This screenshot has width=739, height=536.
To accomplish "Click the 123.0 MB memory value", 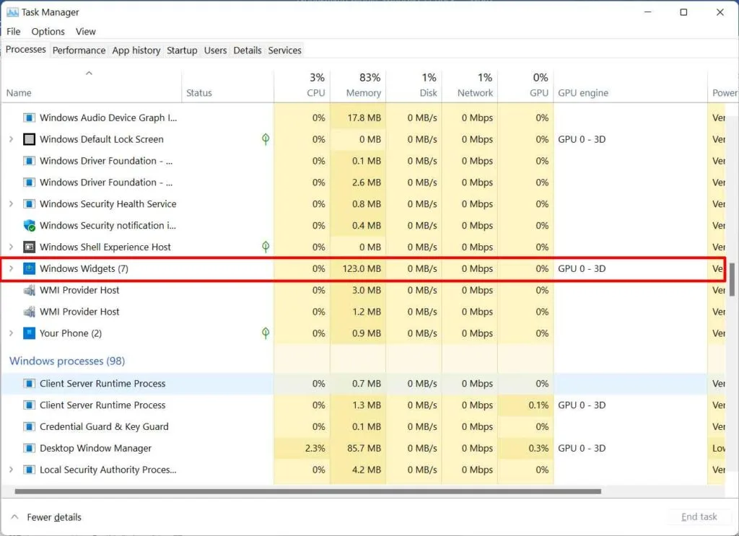I will point(362,268).
